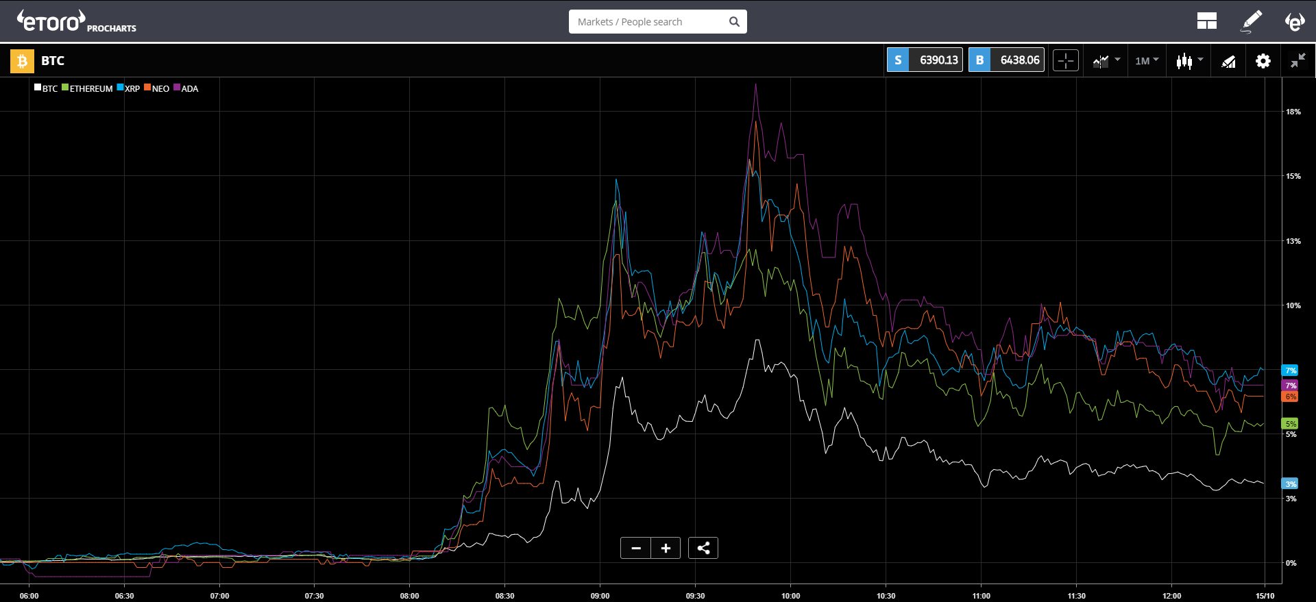Toggle the ADA series in legend
Image resolution: width=1316 pixels, height=602 pixels.
pyautogui.click(x=186, y=88)
